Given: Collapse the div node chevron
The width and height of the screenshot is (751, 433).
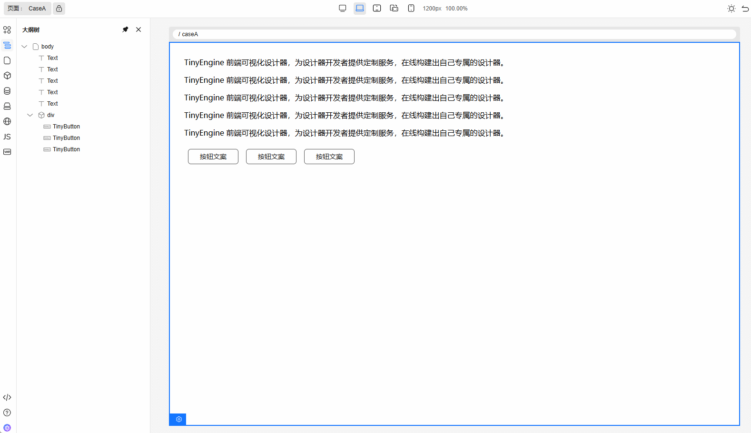Looking at the screenshot, I should (x=30, y=115).
